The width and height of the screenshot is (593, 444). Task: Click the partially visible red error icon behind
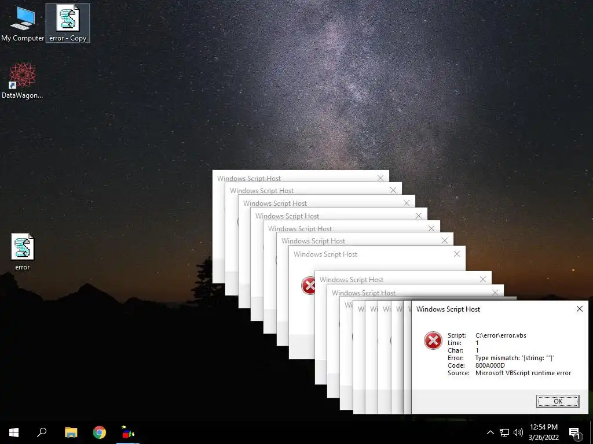(x=309, y=286)
